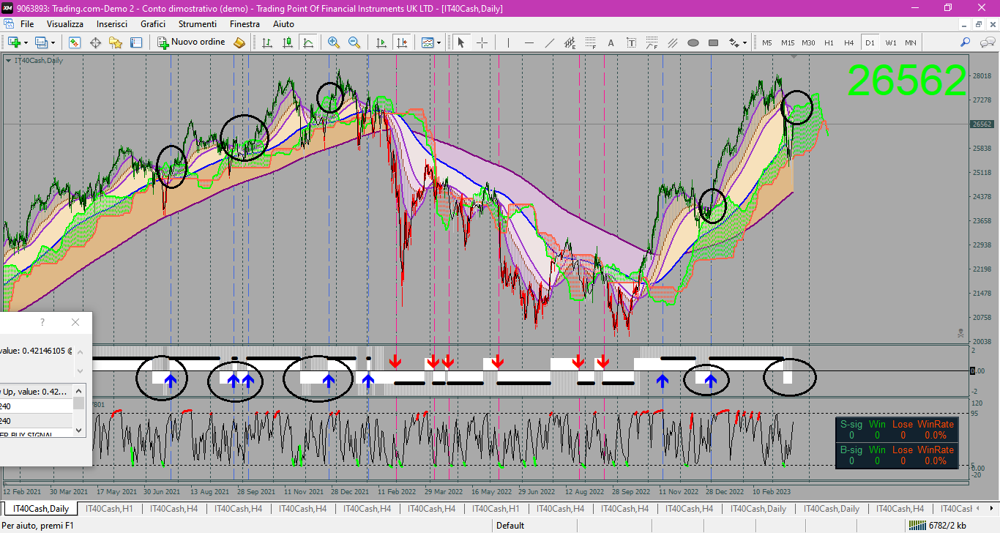Switch to bar chart display
The image size is (1000, 533).
pos(267,42)
